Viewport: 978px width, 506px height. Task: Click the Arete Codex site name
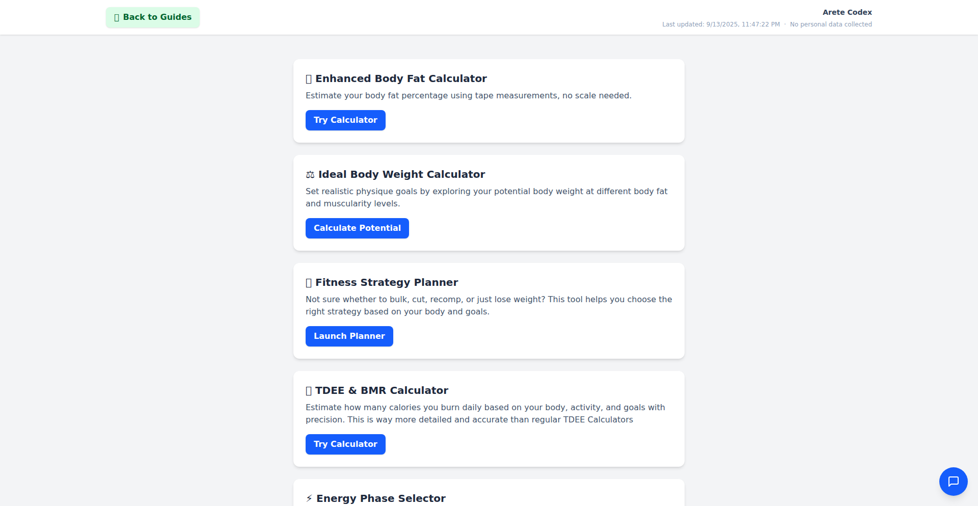point(847,12)
